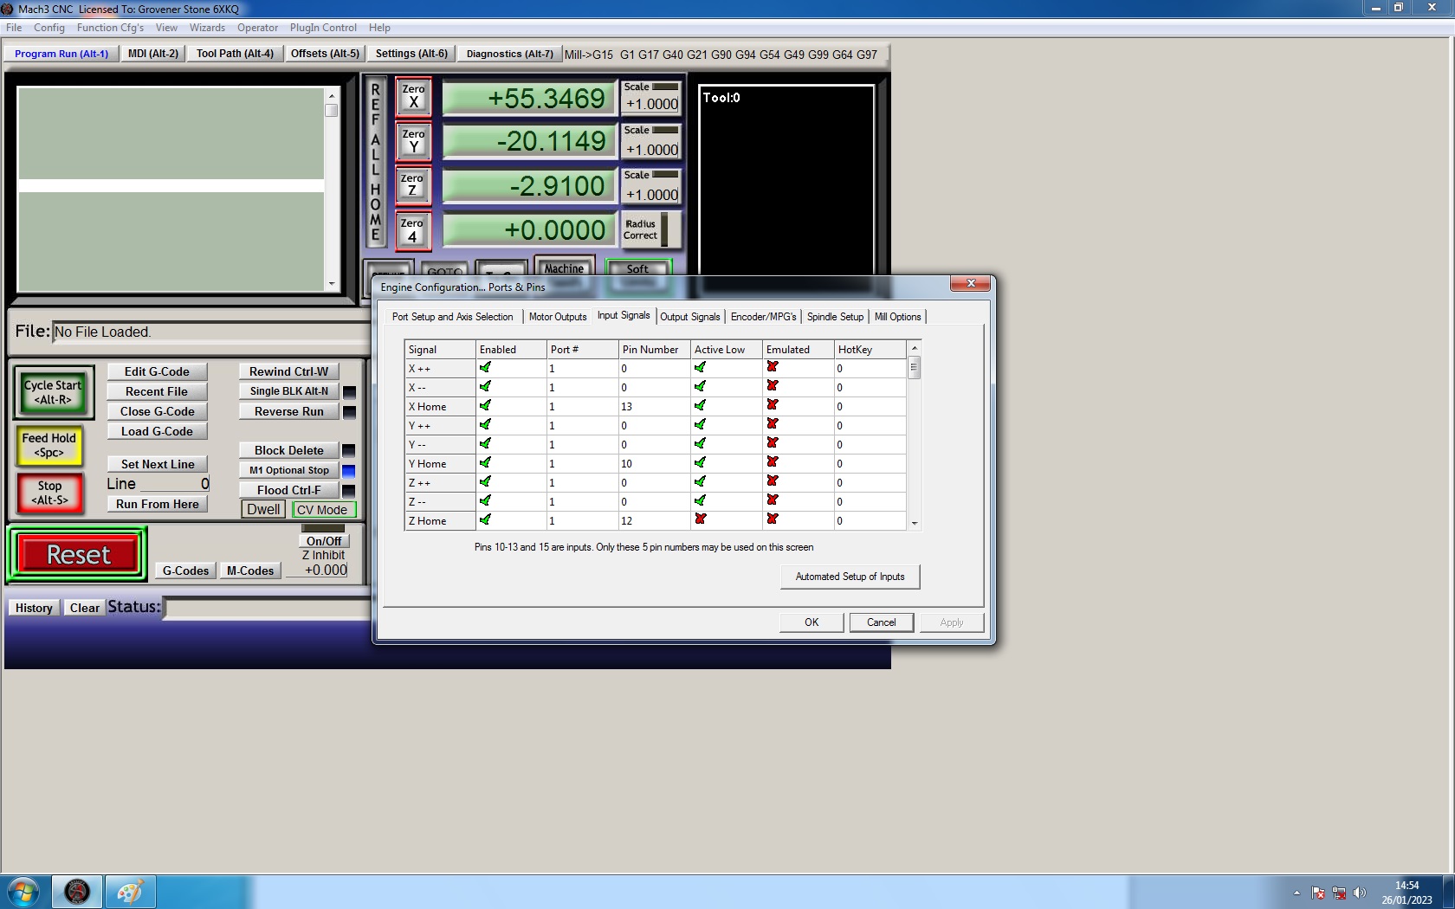Screen dimensions: 1455x909
Task: Open the Config menu
Action: tap(49, 28)
